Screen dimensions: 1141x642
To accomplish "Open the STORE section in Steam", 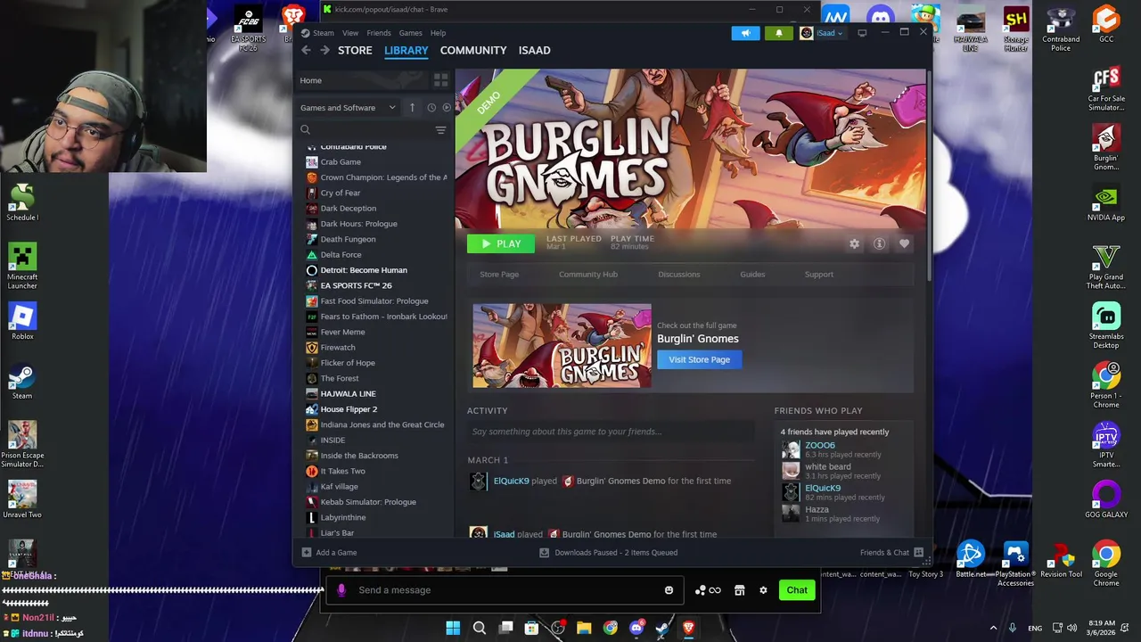I will 355,50.
